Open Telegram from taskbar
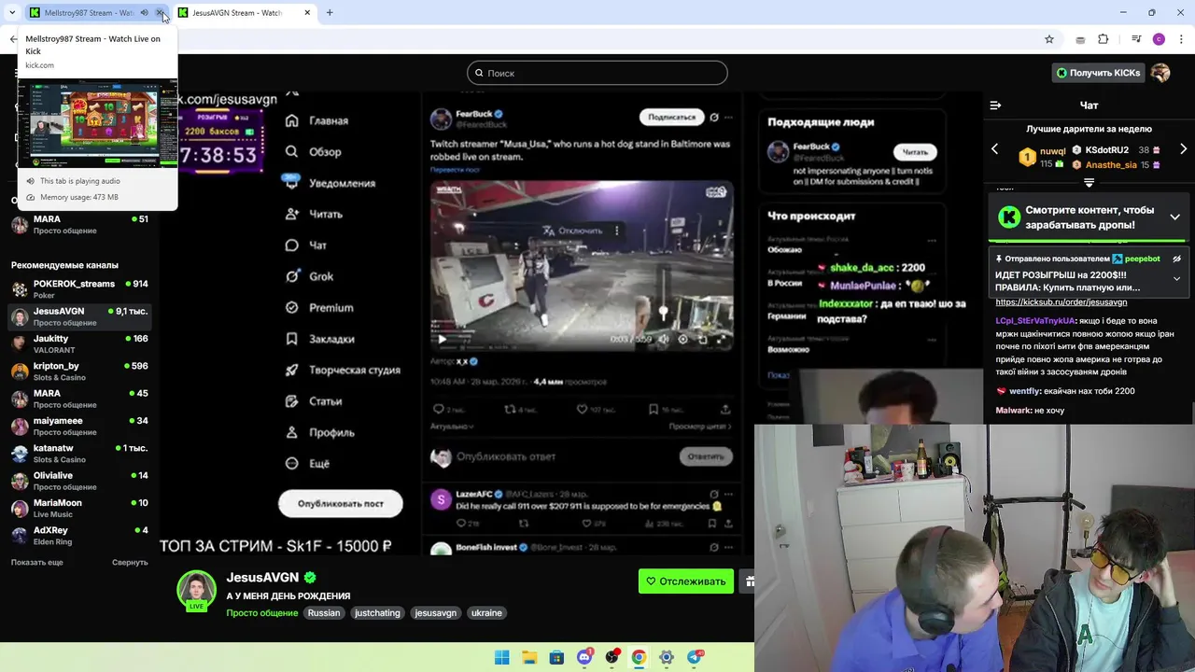This screenshot has width=1195, height=672. click(x=695, y=657)
